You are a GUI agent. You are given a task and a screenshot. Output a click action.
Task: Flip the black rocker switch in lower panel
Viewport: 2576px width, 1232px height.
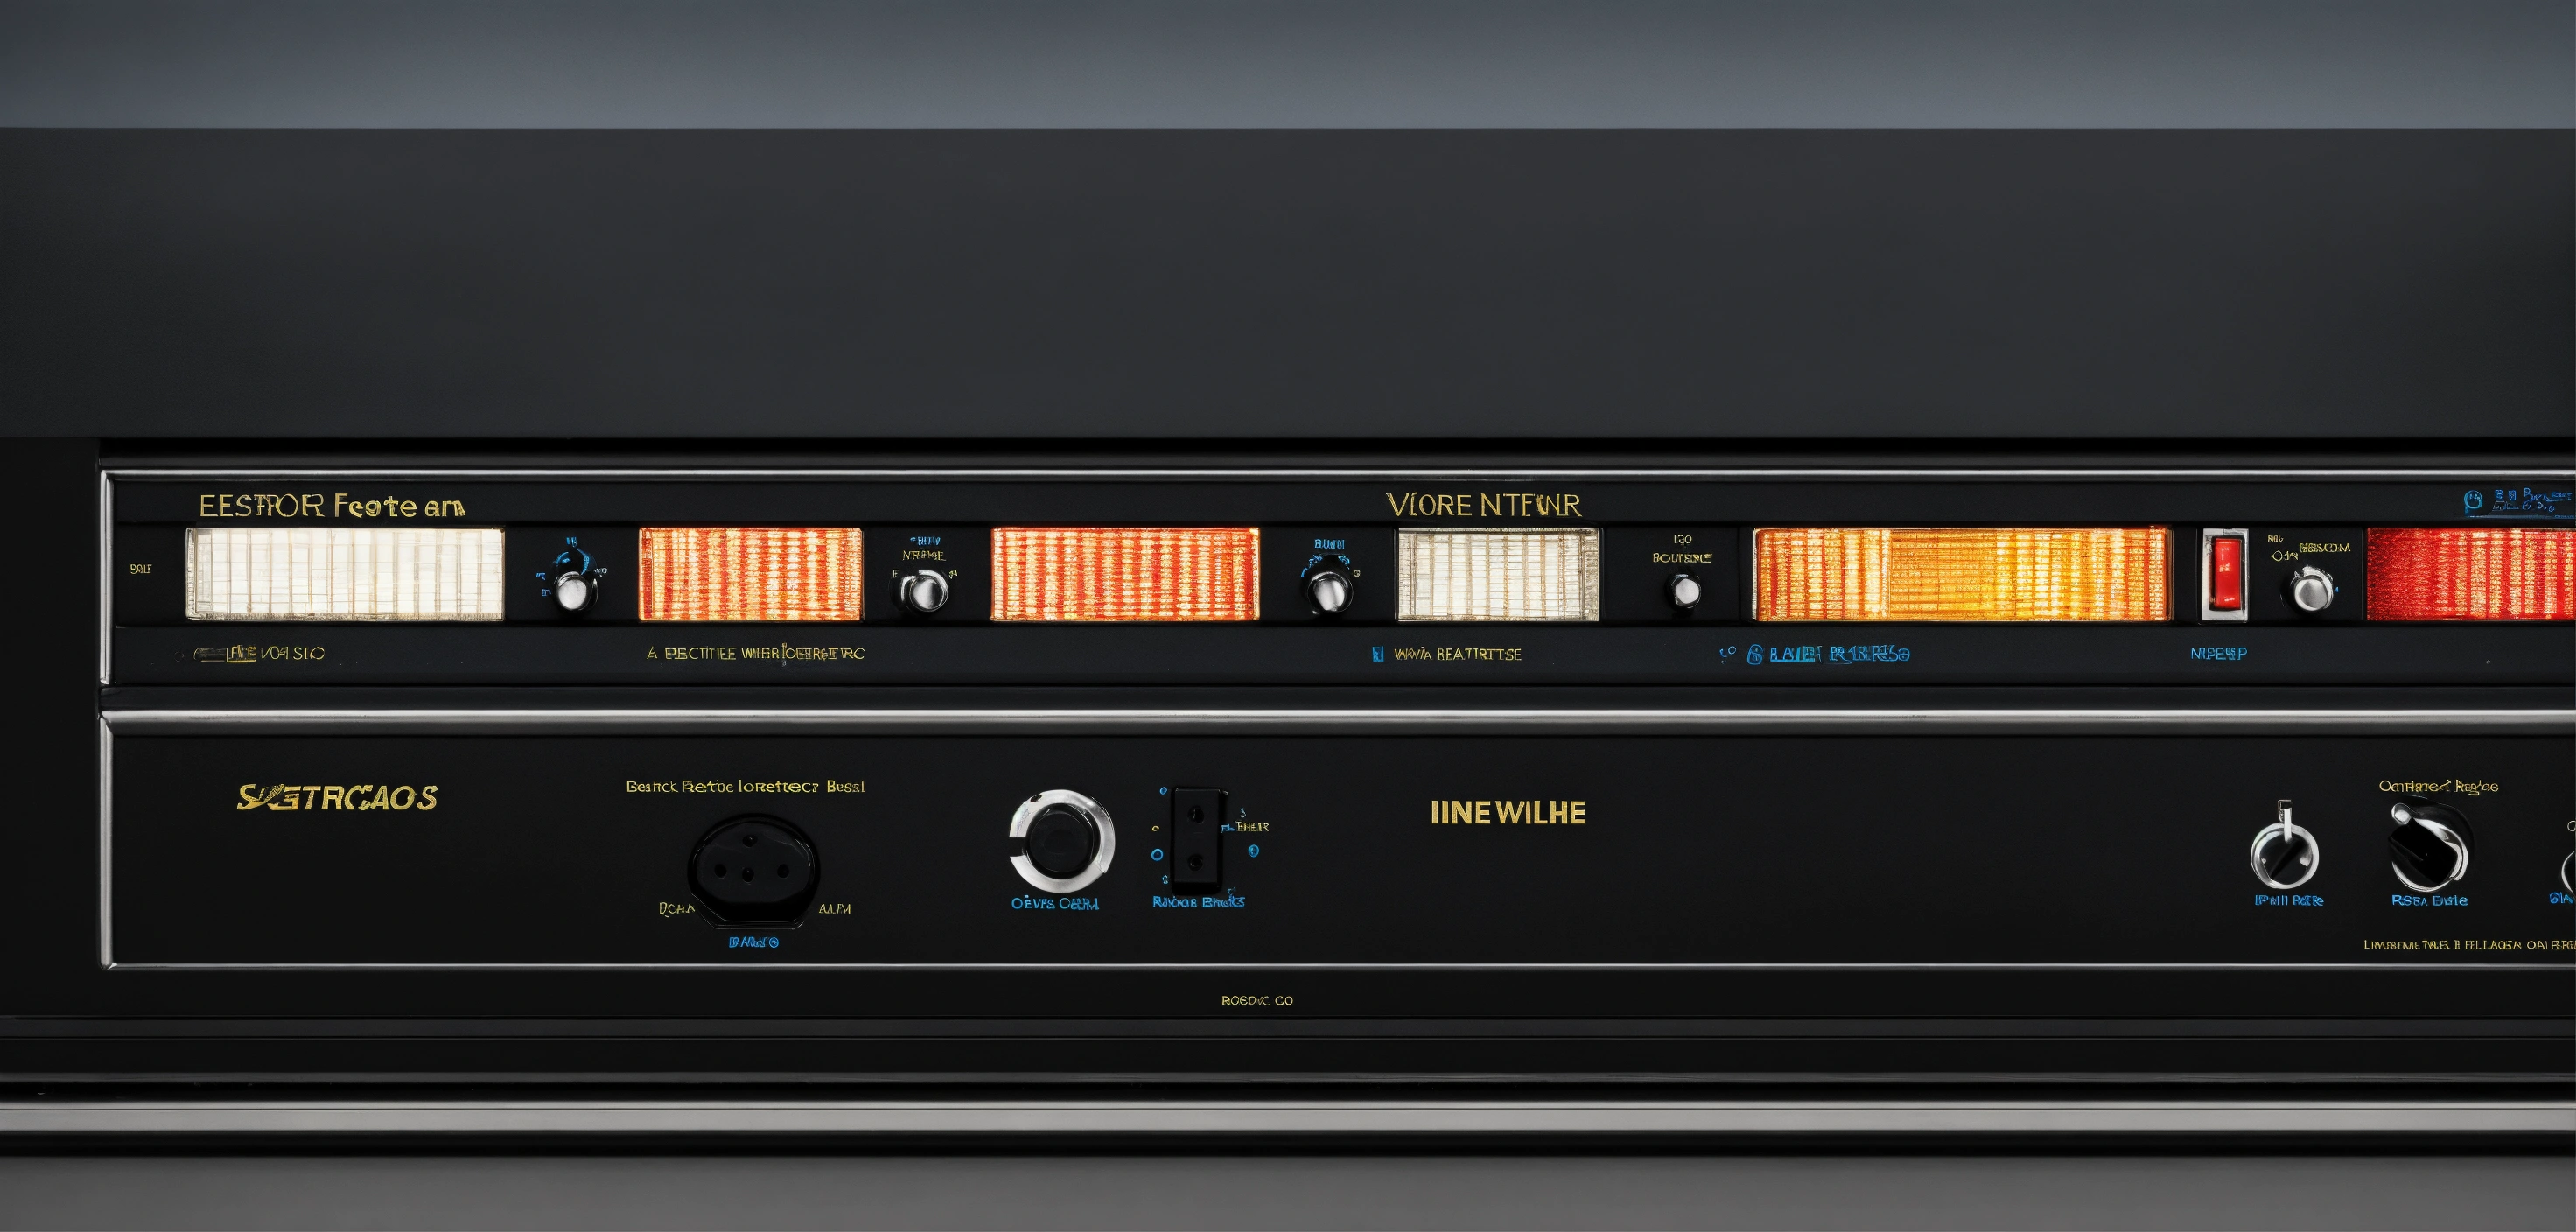(x=1196, y=840)
